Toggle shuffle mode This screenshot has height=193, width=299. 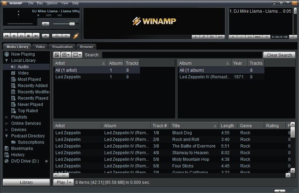pyautogui.click(x=57, y=36)
